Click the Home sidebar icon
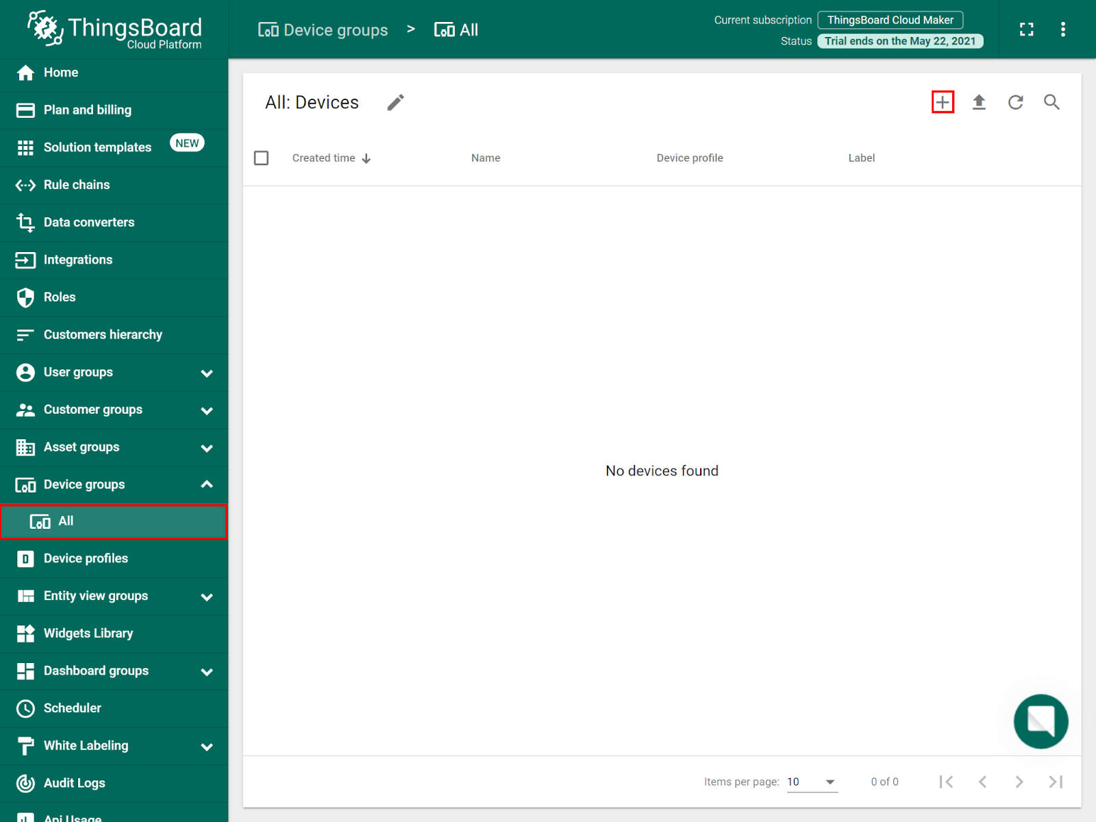The image size is (1096, 822). tap(25, 72)
